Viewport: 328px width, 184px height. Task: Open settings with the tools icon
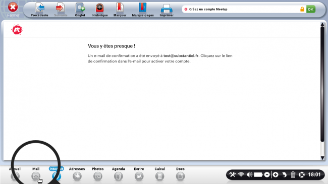(233, 174)
